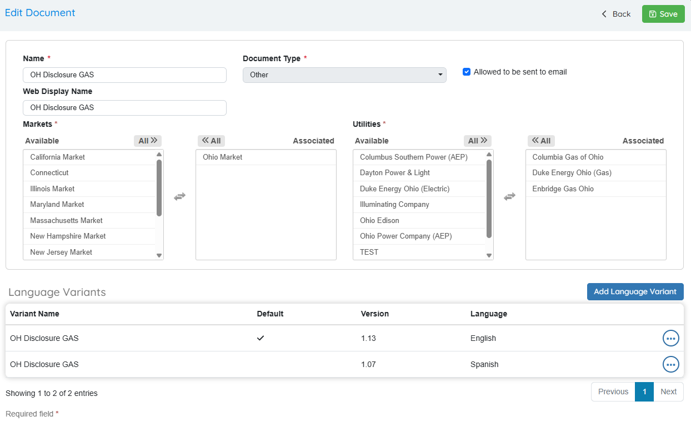This screenshot has width=691, height=436.
Task: Select Illuminating Company utility
Action: coord(419,205)
